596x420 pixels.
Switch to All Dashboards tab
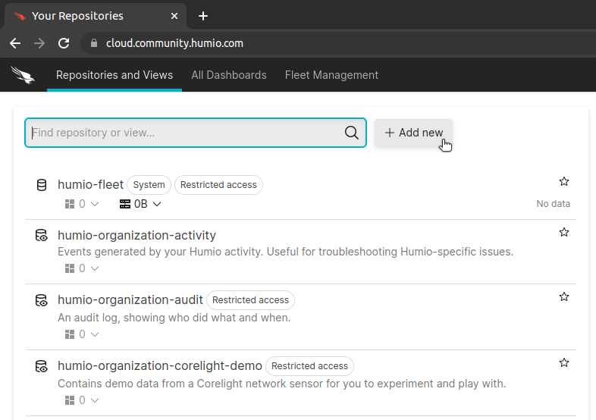pos(229,75)
